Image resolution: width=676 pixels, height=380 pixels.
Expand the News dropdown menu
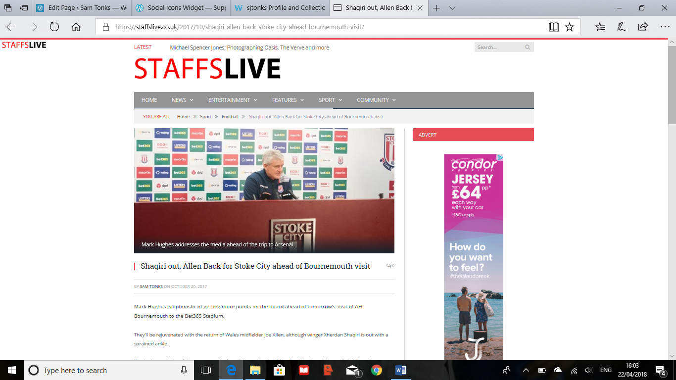pos(182,100)
